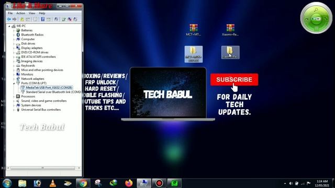This screenshot has height=188, width=335.
Task: Open the Action menu
Action: click(x=21, y=13)
